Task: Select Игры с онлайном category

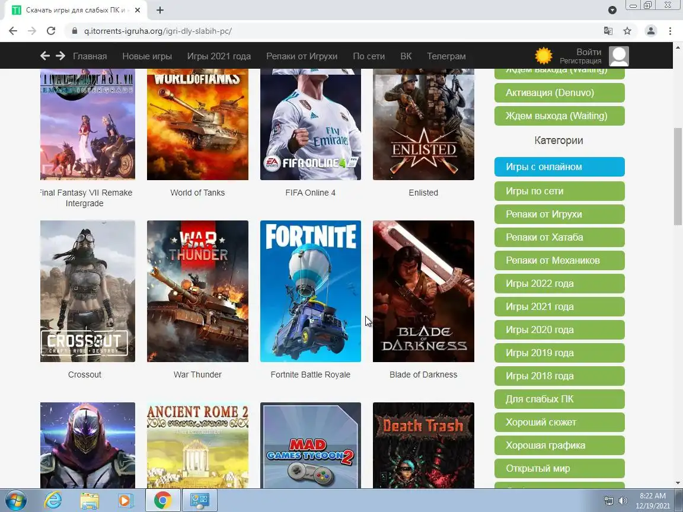Action: 559,167
